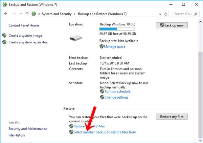
Task: Open Restore all users' files link
Action: pyautogui.click(x=89, y=126)
